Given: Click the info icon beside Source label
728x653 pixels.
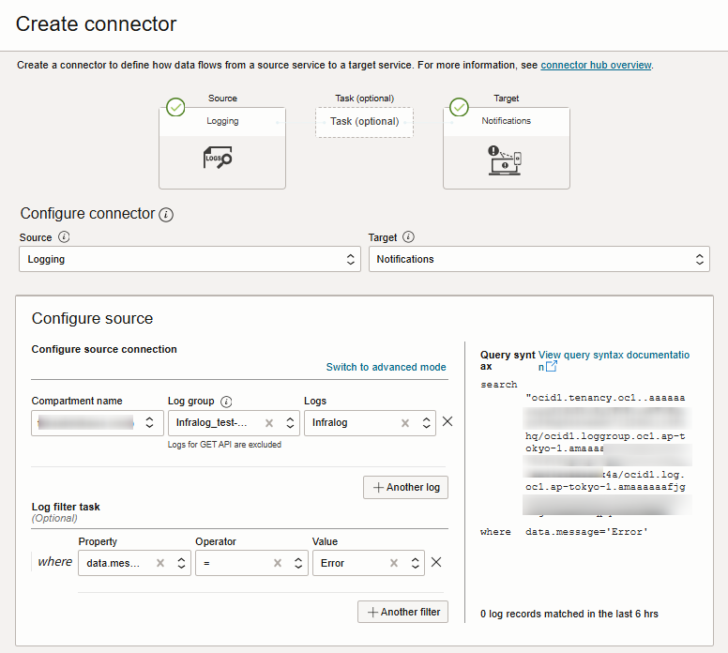Looking at the screenshot, I should pyautogui.click(x=64, y=237).
